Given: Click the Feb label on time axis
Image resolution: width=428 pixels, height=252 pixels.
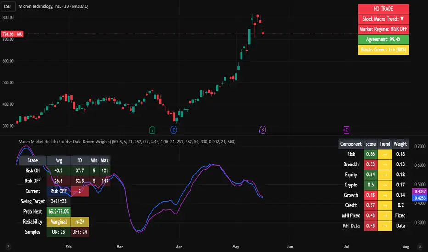Looking at the screenshot, I should click(x=68, y=247).
